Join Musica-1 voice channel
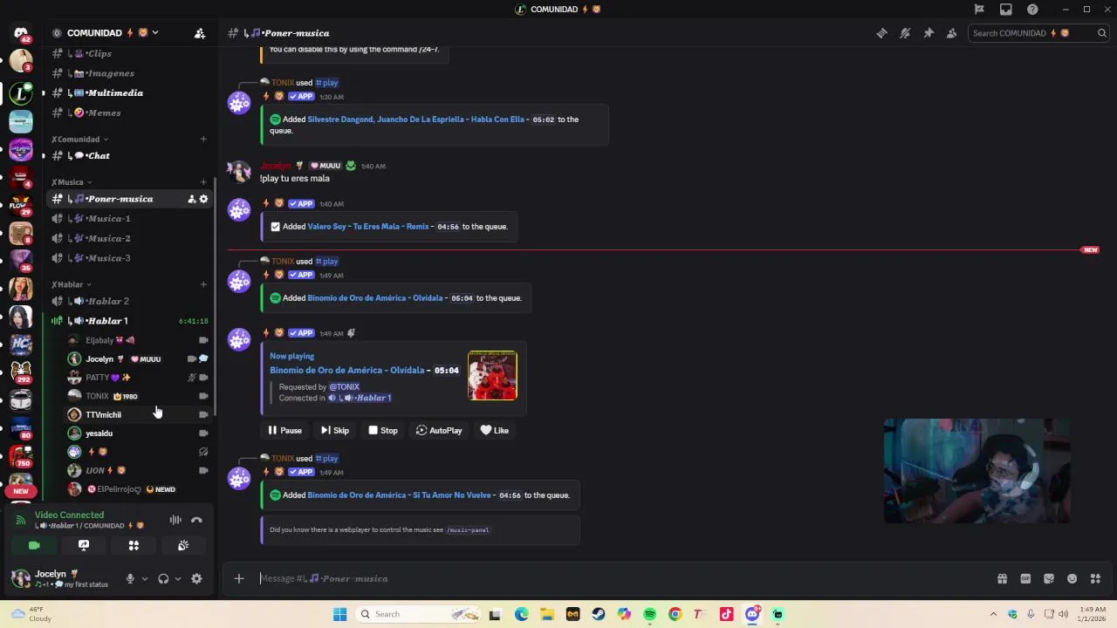Screen dimensions: 1117x628 [128, 219]
